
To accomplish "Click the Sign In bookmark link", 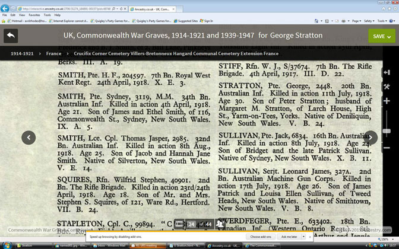I will coord(207,21).
